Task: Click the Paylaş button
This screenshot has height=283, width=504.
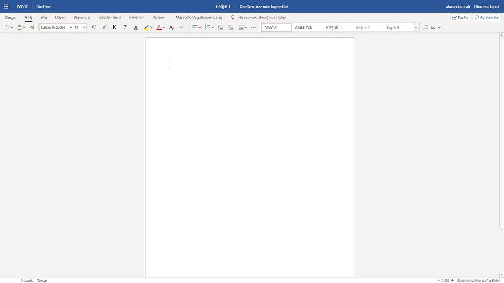Action: coord(459,17)
